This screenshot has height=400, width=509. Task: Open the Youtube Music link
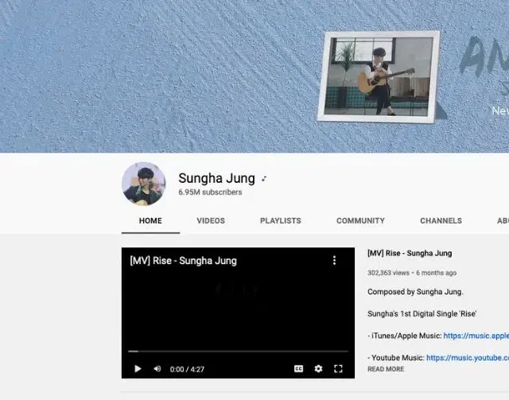click(x=467, y=358)
